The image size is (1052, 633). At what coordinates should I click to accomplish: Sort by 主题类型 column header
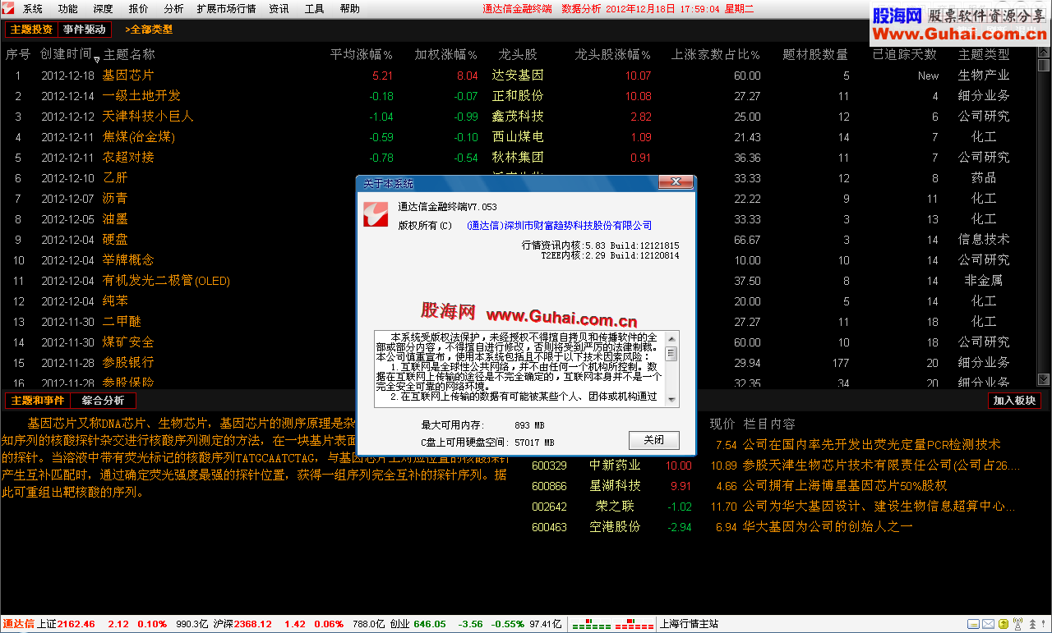click(984, 55)
